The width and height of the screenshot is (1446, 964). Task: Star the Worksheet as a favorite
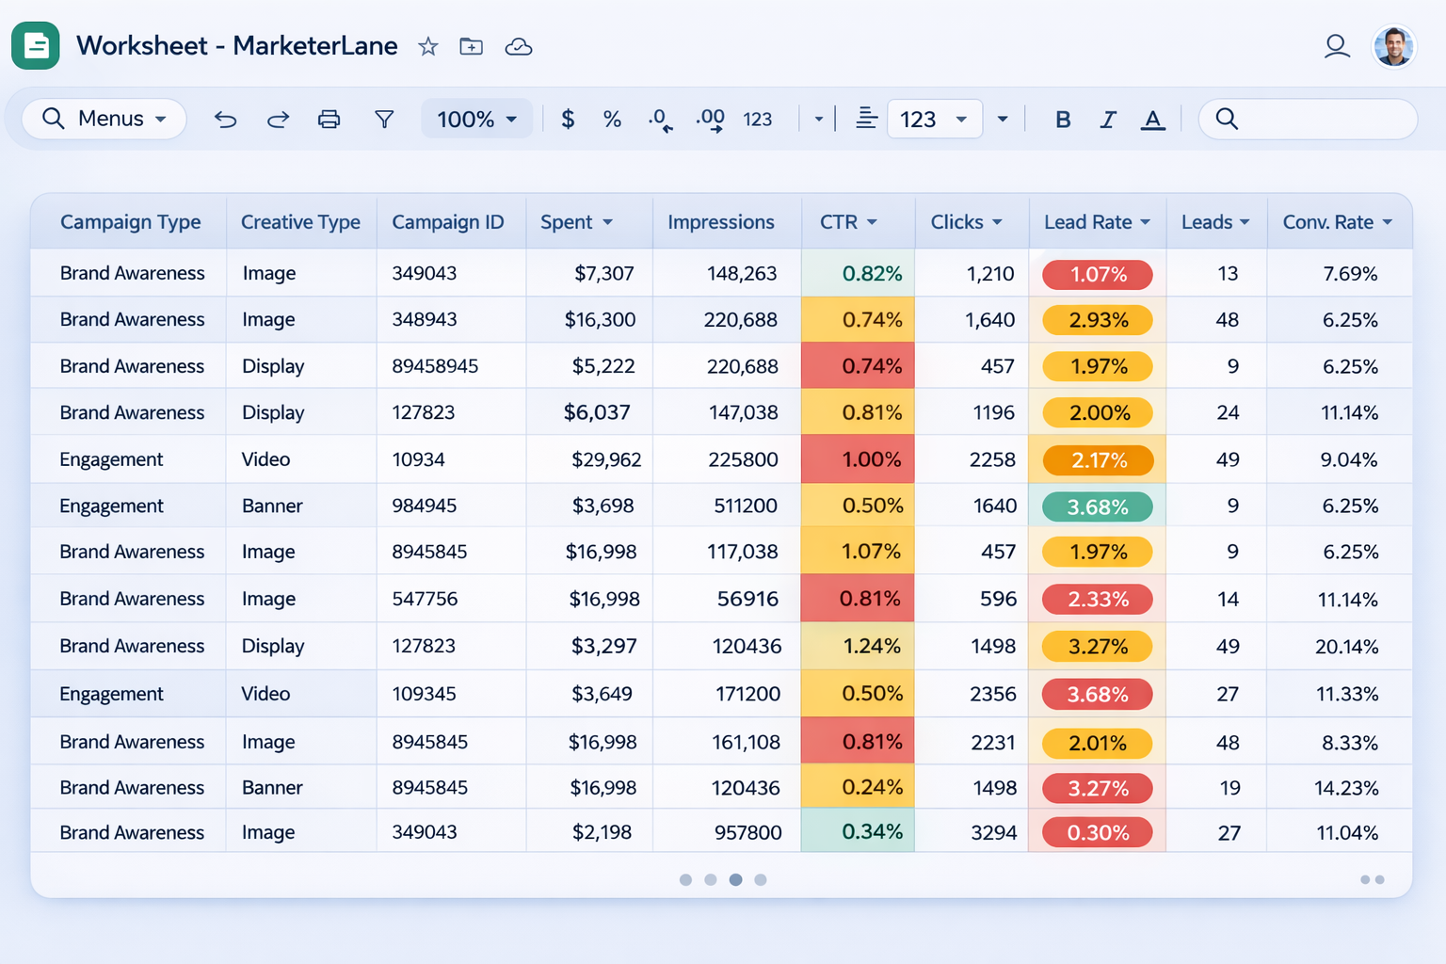428,46
